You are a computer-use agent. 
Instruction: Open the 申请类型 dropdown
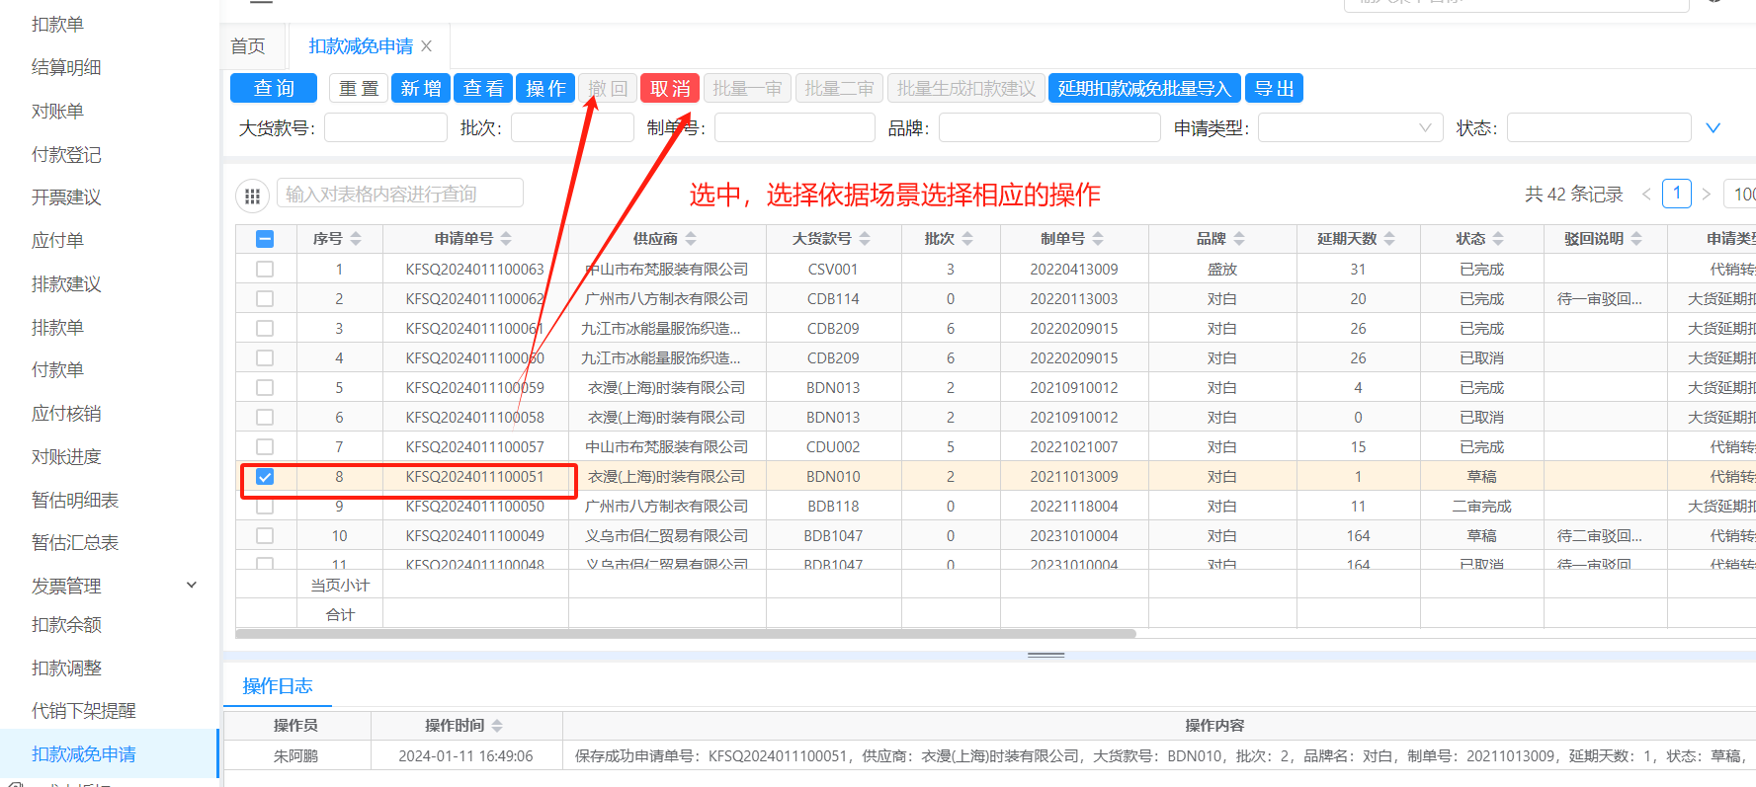pos(1350,128)
